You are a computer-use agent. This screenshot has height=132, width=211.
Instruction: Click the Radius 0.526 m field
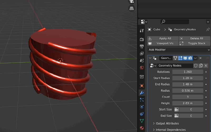coord(188,91)
